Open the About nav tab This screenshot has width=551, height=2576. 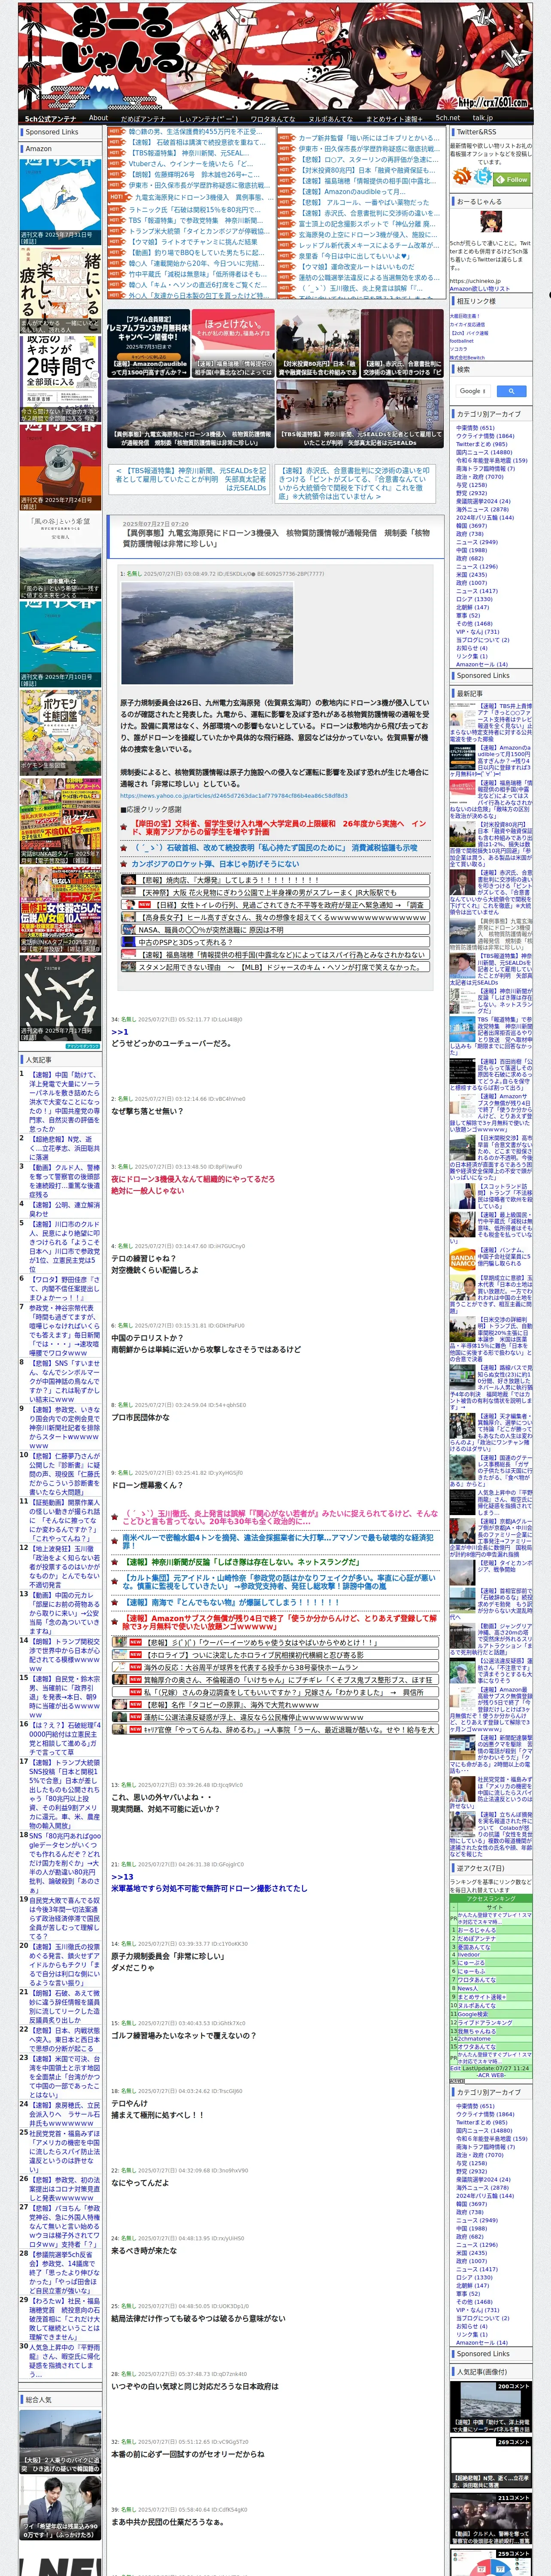[x=98, y=118]
